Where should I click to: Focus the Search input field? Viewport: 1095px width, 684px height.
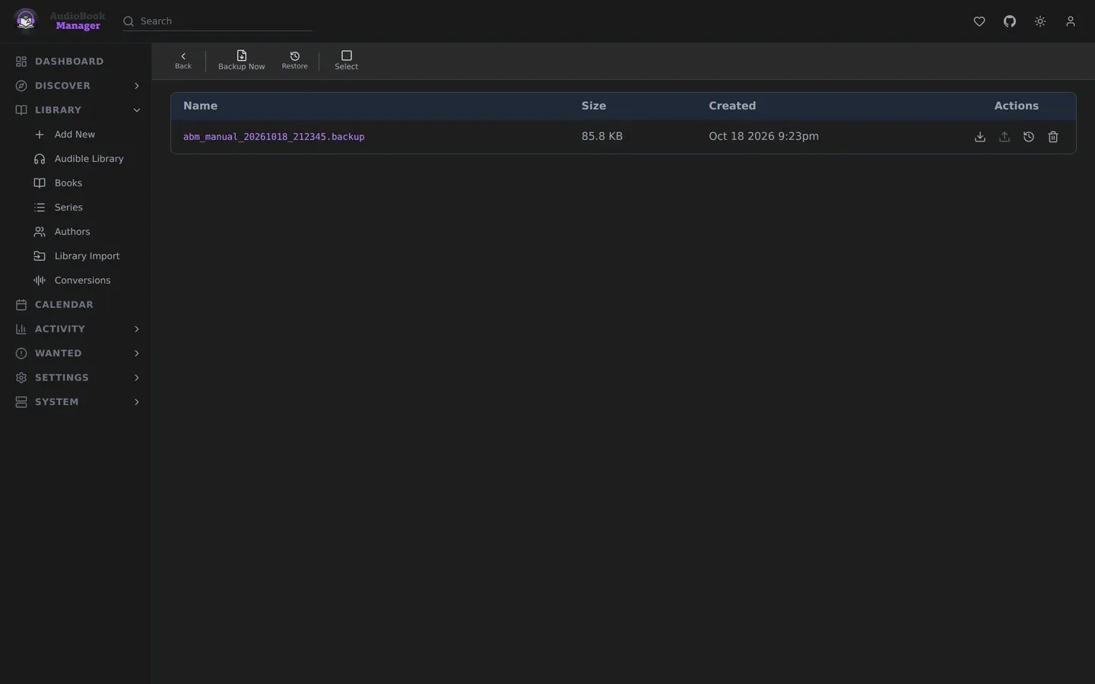[217, 21]
